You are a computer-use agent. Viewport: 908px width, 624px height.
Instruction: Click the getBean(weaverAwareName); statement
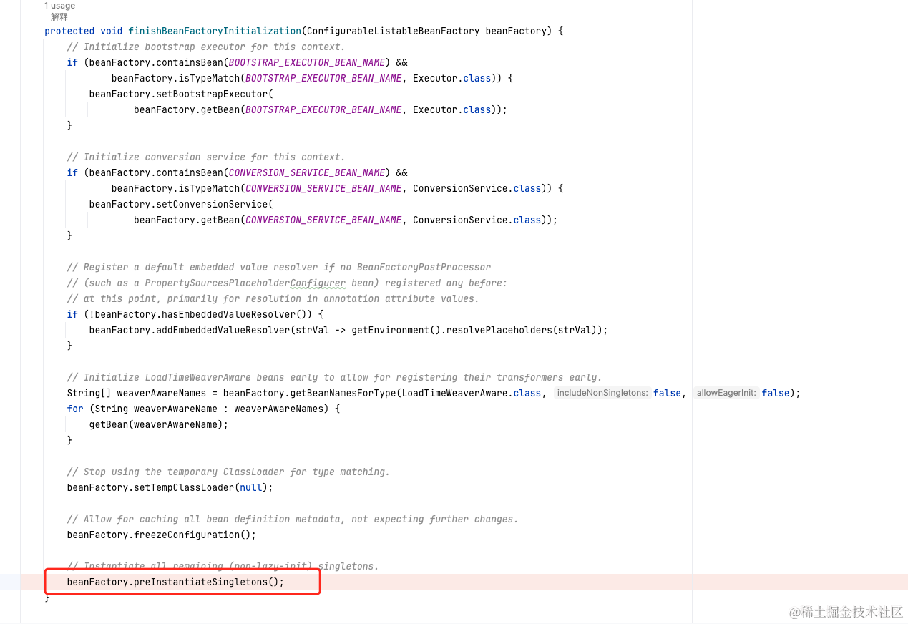(159, 424)
